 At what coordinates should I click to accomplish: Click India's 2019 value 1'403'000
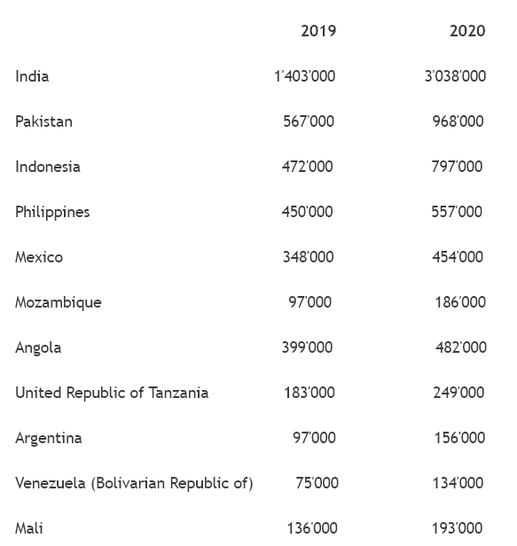point(305,76)
